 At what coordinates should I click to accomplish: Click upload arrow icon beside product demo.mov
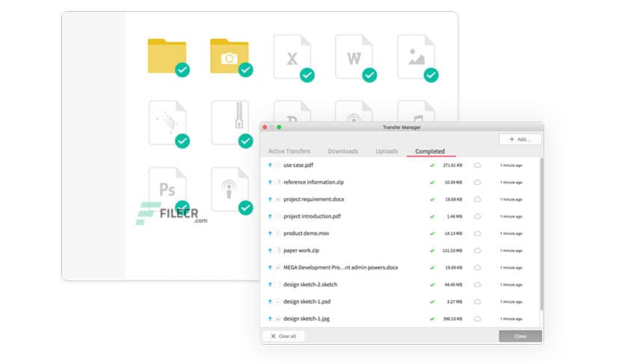[x=270, y=233]
